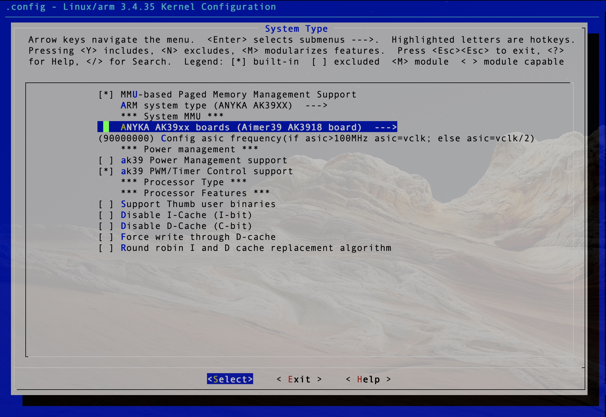
Task: Select highlighted ANYKA AK39xx boards entry
Action: pos(241,127)
